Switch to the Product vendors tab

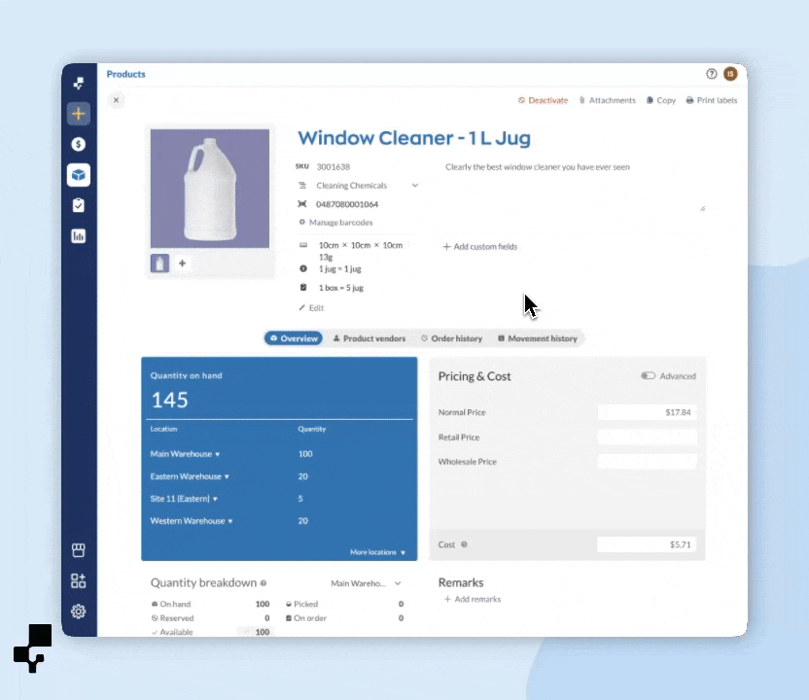click(369, 338)
